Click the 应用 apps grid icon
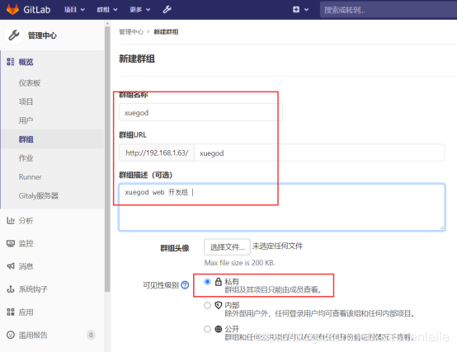The height and width of the screenshot is (352, 457). (11, 312)
